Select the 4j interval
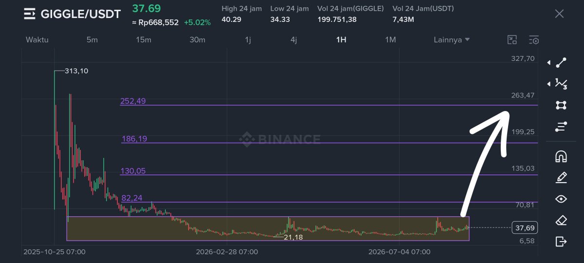The image size is (584, 263). click(x=293, y=40)
